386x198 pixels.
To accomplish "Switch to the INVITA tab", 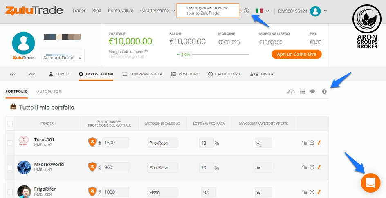I will pos(262,74).
